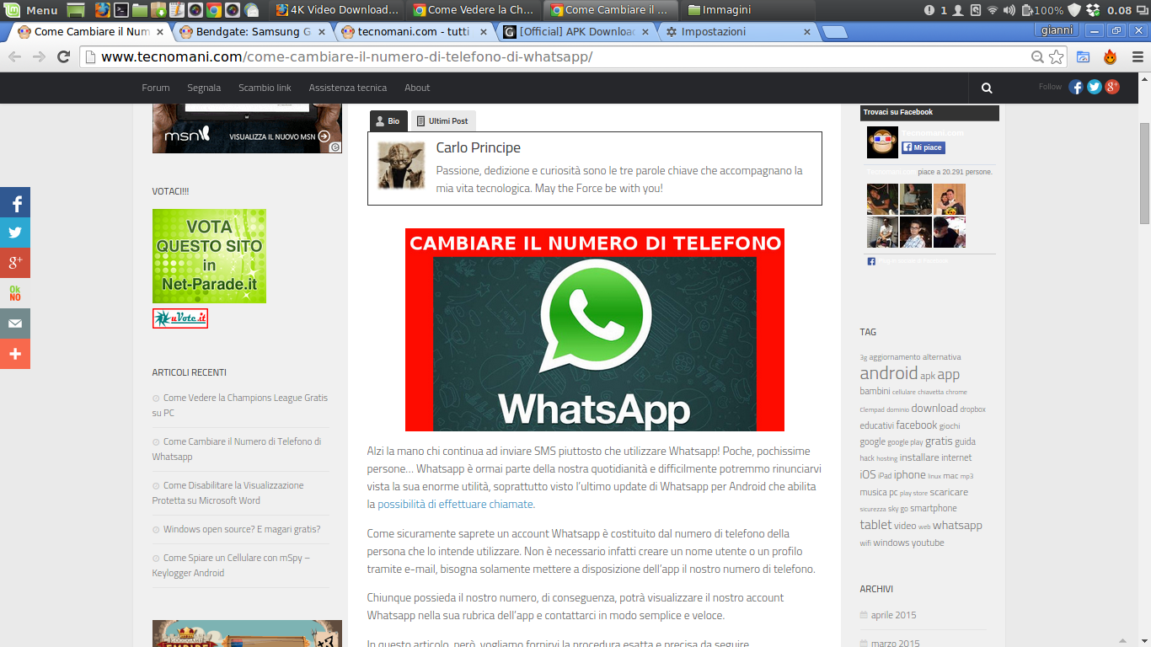Launch Firefox from the panel launcher
This screenshot has width=1151, height=647.
tap(102, 10)
